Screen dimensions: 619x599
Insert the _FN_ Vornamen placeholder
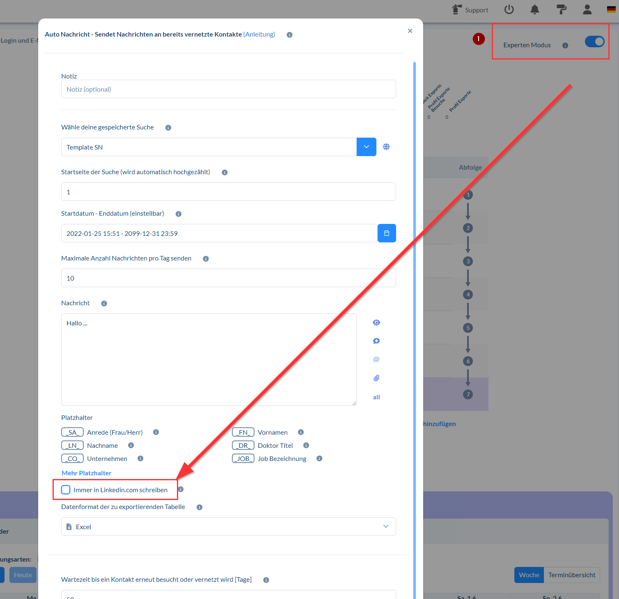tap(243, 432)
